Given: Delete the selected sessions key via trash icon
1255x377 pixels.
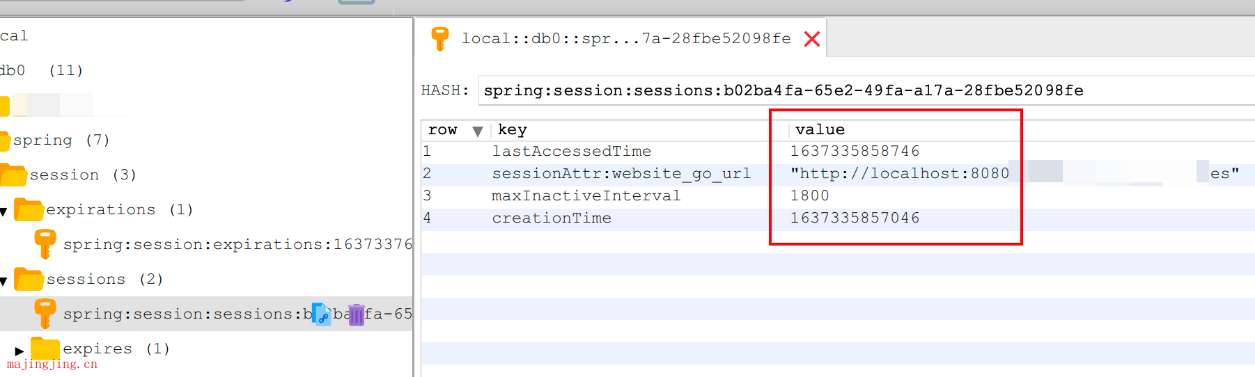Looking at the screenshot, I should point(356,314).
